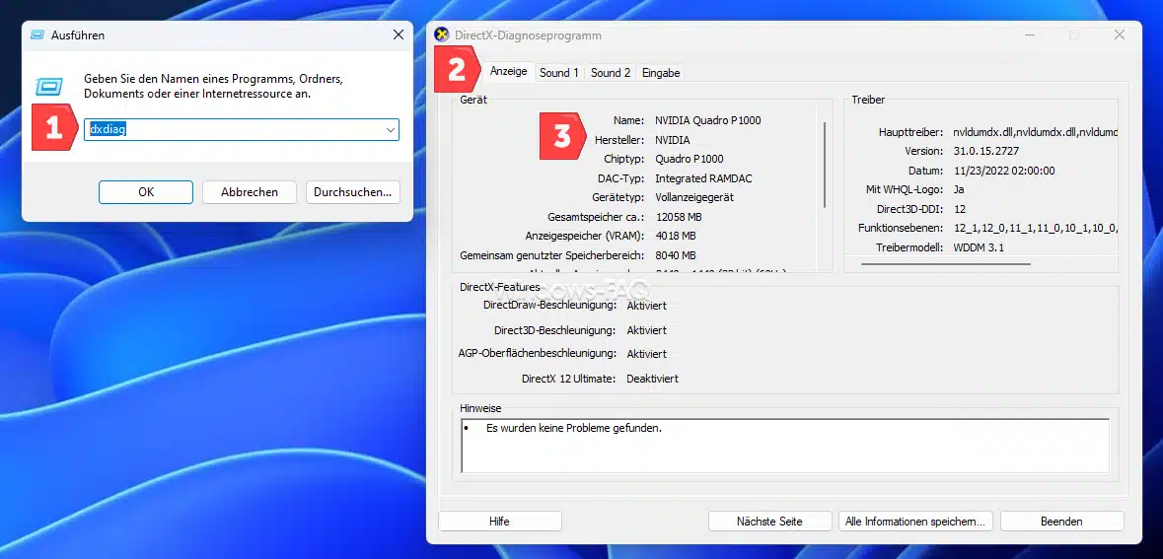Viewport: 1163px width, 559px height.
Task: Click the large Run icon beside the description
Action: pos(49,87)
